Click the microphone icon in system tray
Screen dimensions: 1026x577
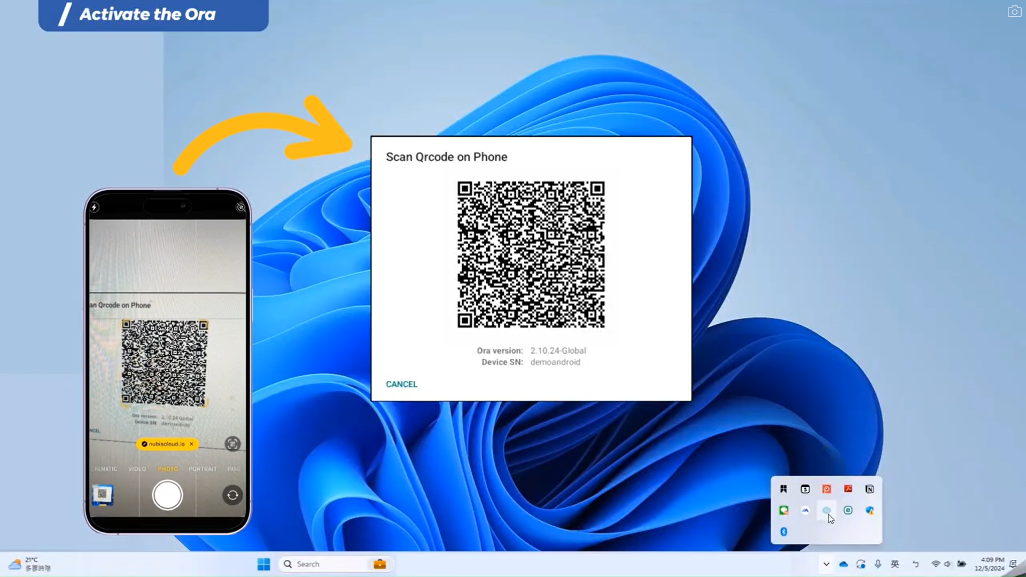coord(877,564)
